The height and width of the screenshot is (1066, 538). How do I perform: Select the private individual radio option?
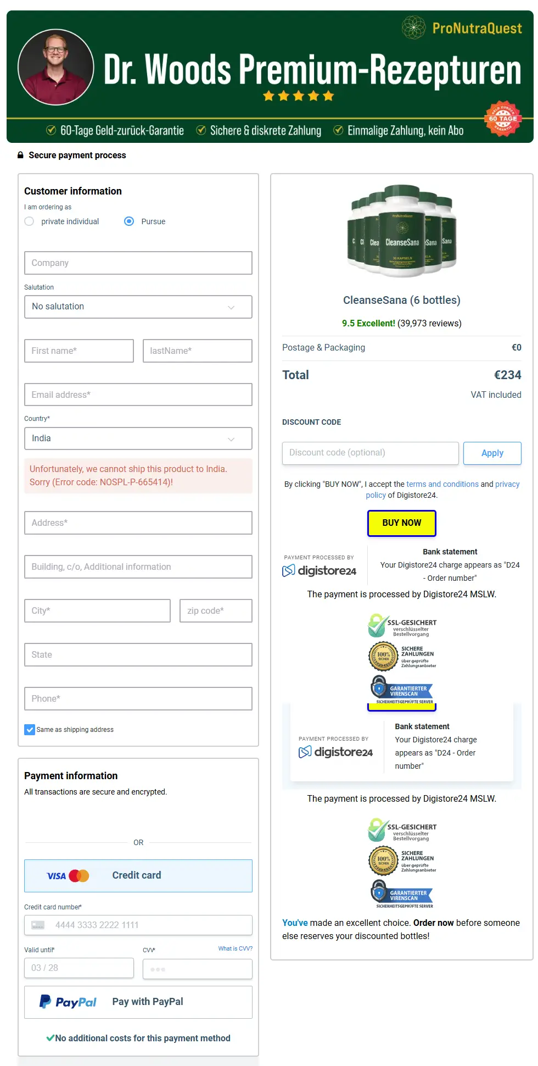30,221
